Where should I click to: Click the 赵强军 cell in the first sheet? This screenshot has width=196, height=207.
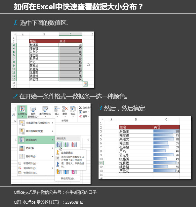(44, 45)
